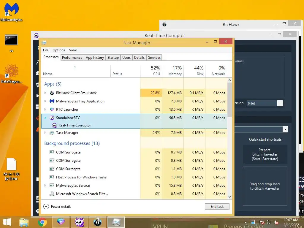
Task: Click the BizHawk.Client.EmuHawk process icon
Action: coord(52,93)
